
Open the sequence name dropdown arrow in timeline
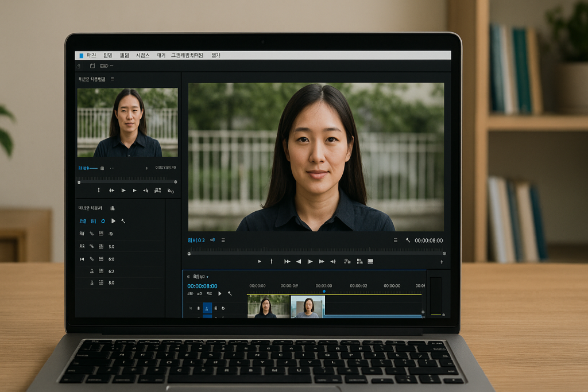point(207,277)
